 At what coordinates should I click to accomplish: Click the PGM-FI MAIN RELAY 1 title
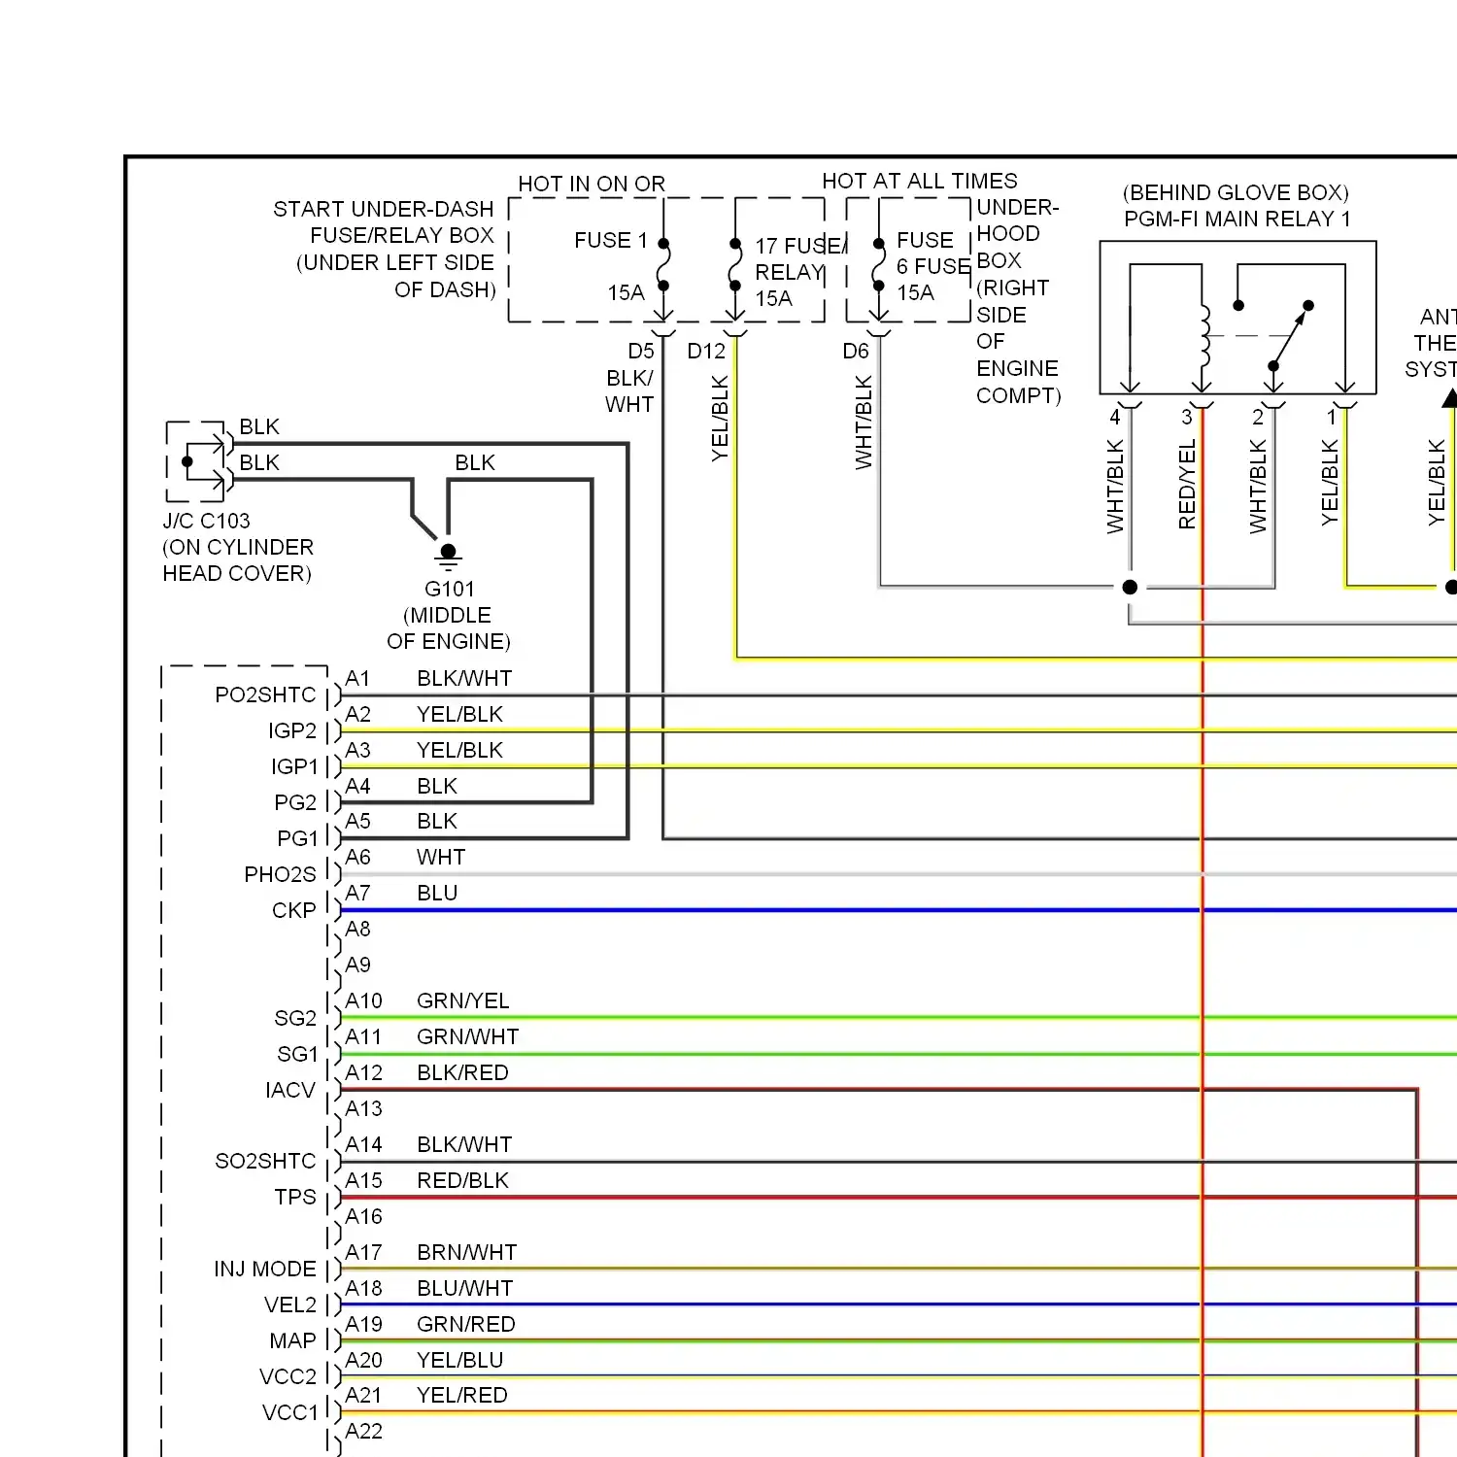[x=1237, y=219]
